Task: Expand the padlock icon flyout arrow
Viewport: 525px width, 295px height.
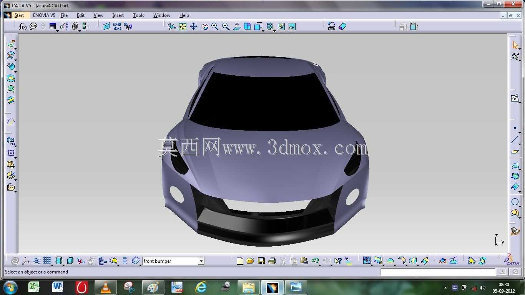Action: (x=80, y=31)
